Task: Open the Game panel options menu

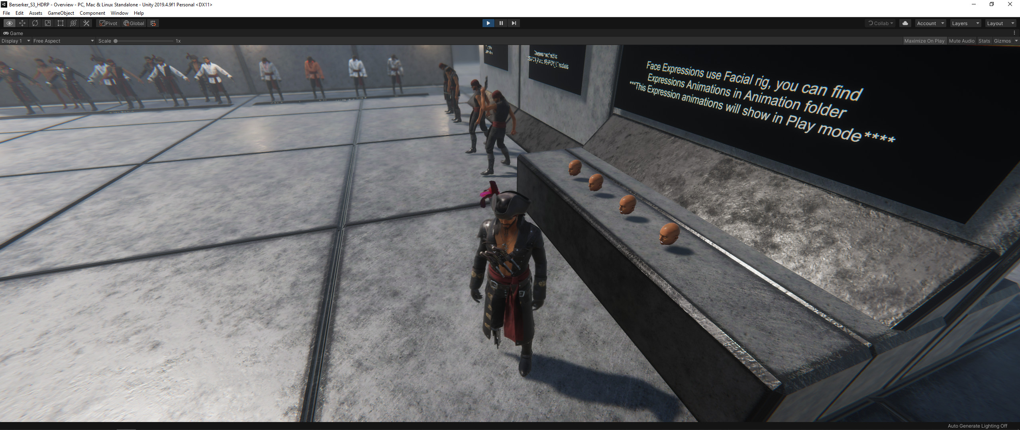Action: coord(1014,33)
